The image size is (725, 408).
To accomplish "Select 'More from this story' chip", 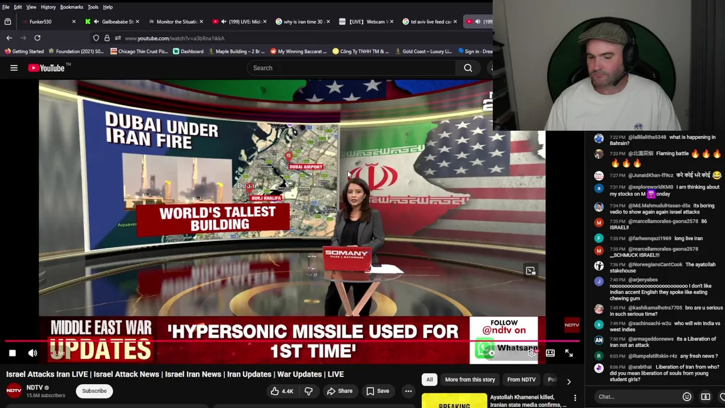I will pyautogui.click(x=470, y=380).
